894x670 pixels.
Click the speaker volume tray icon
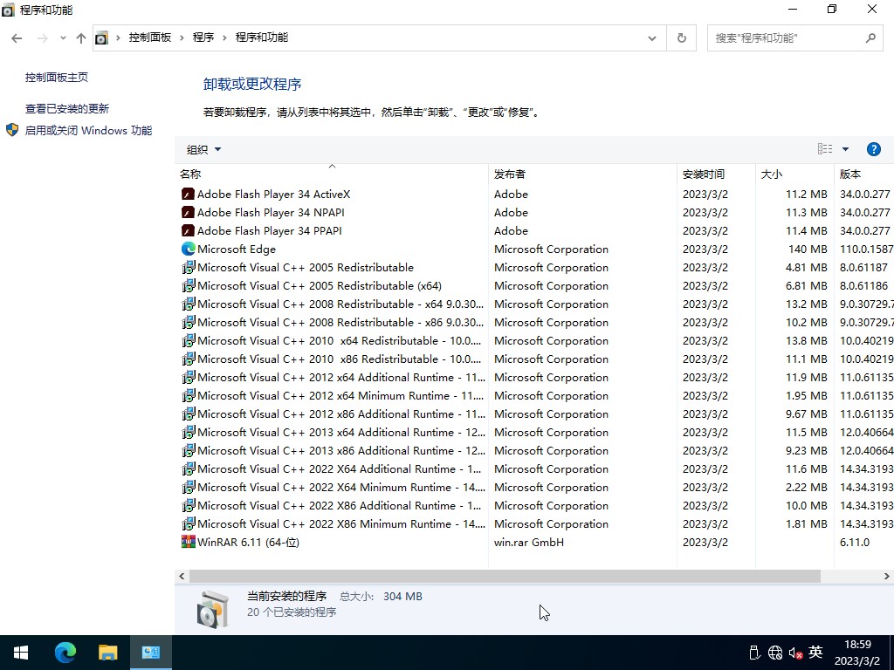[795, 653]
